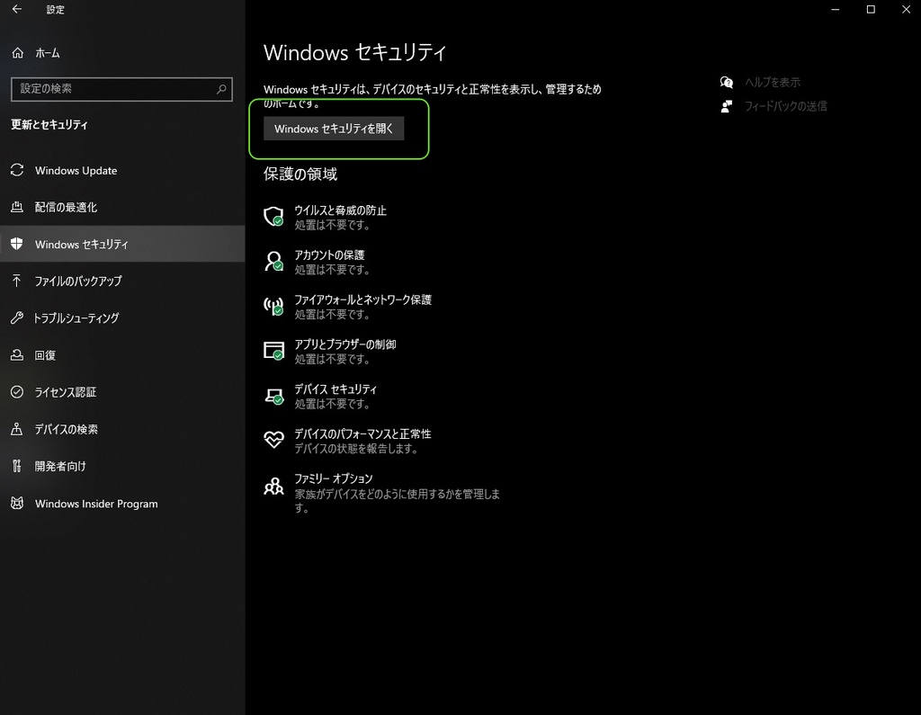Viewport: 921px width, 715px height.
Task: Click the 回復 sidebar icon
Action: (17, 355)
